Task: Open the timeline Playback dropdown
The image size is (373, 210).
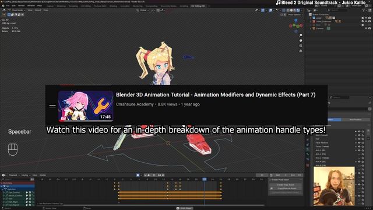Action: 14,175
